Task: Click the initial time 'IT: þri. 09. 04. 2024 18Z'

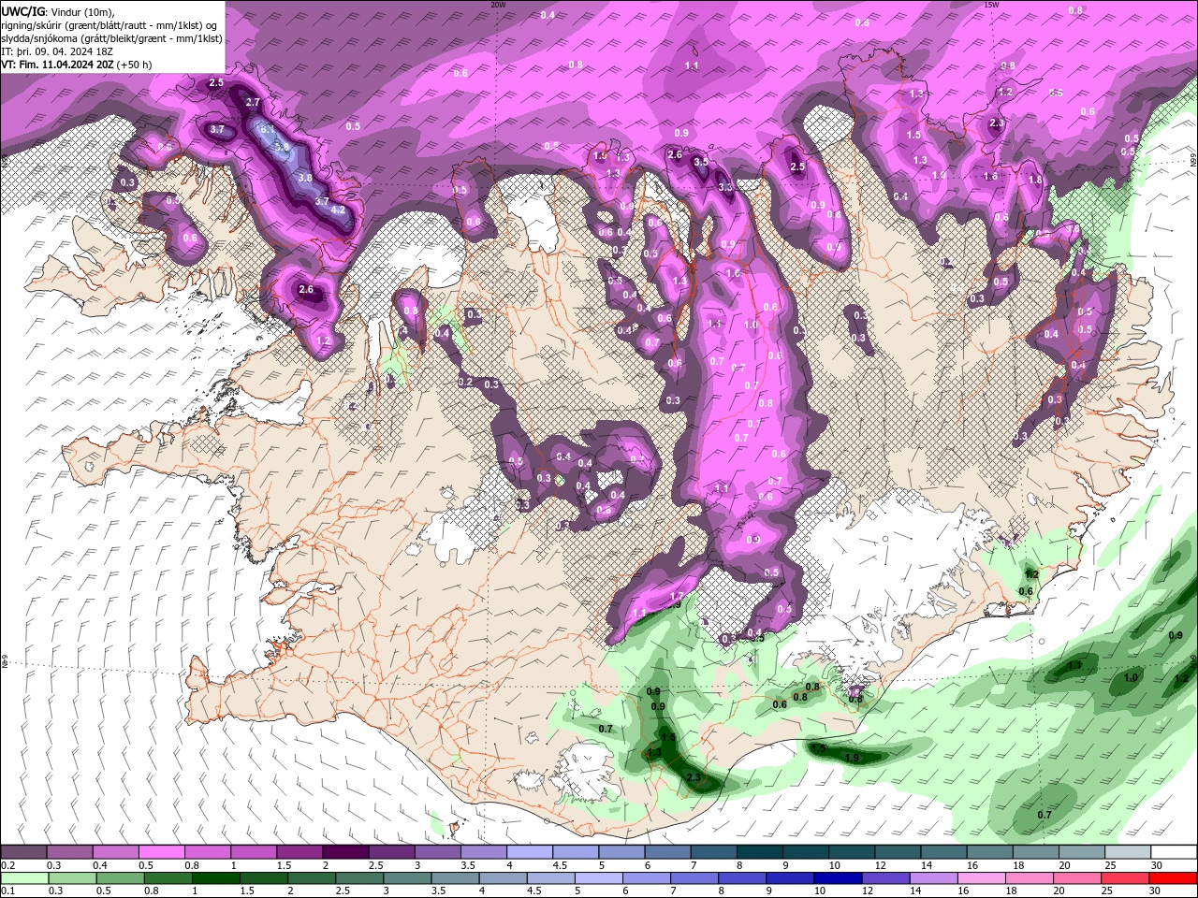Action: coord(57,51)
